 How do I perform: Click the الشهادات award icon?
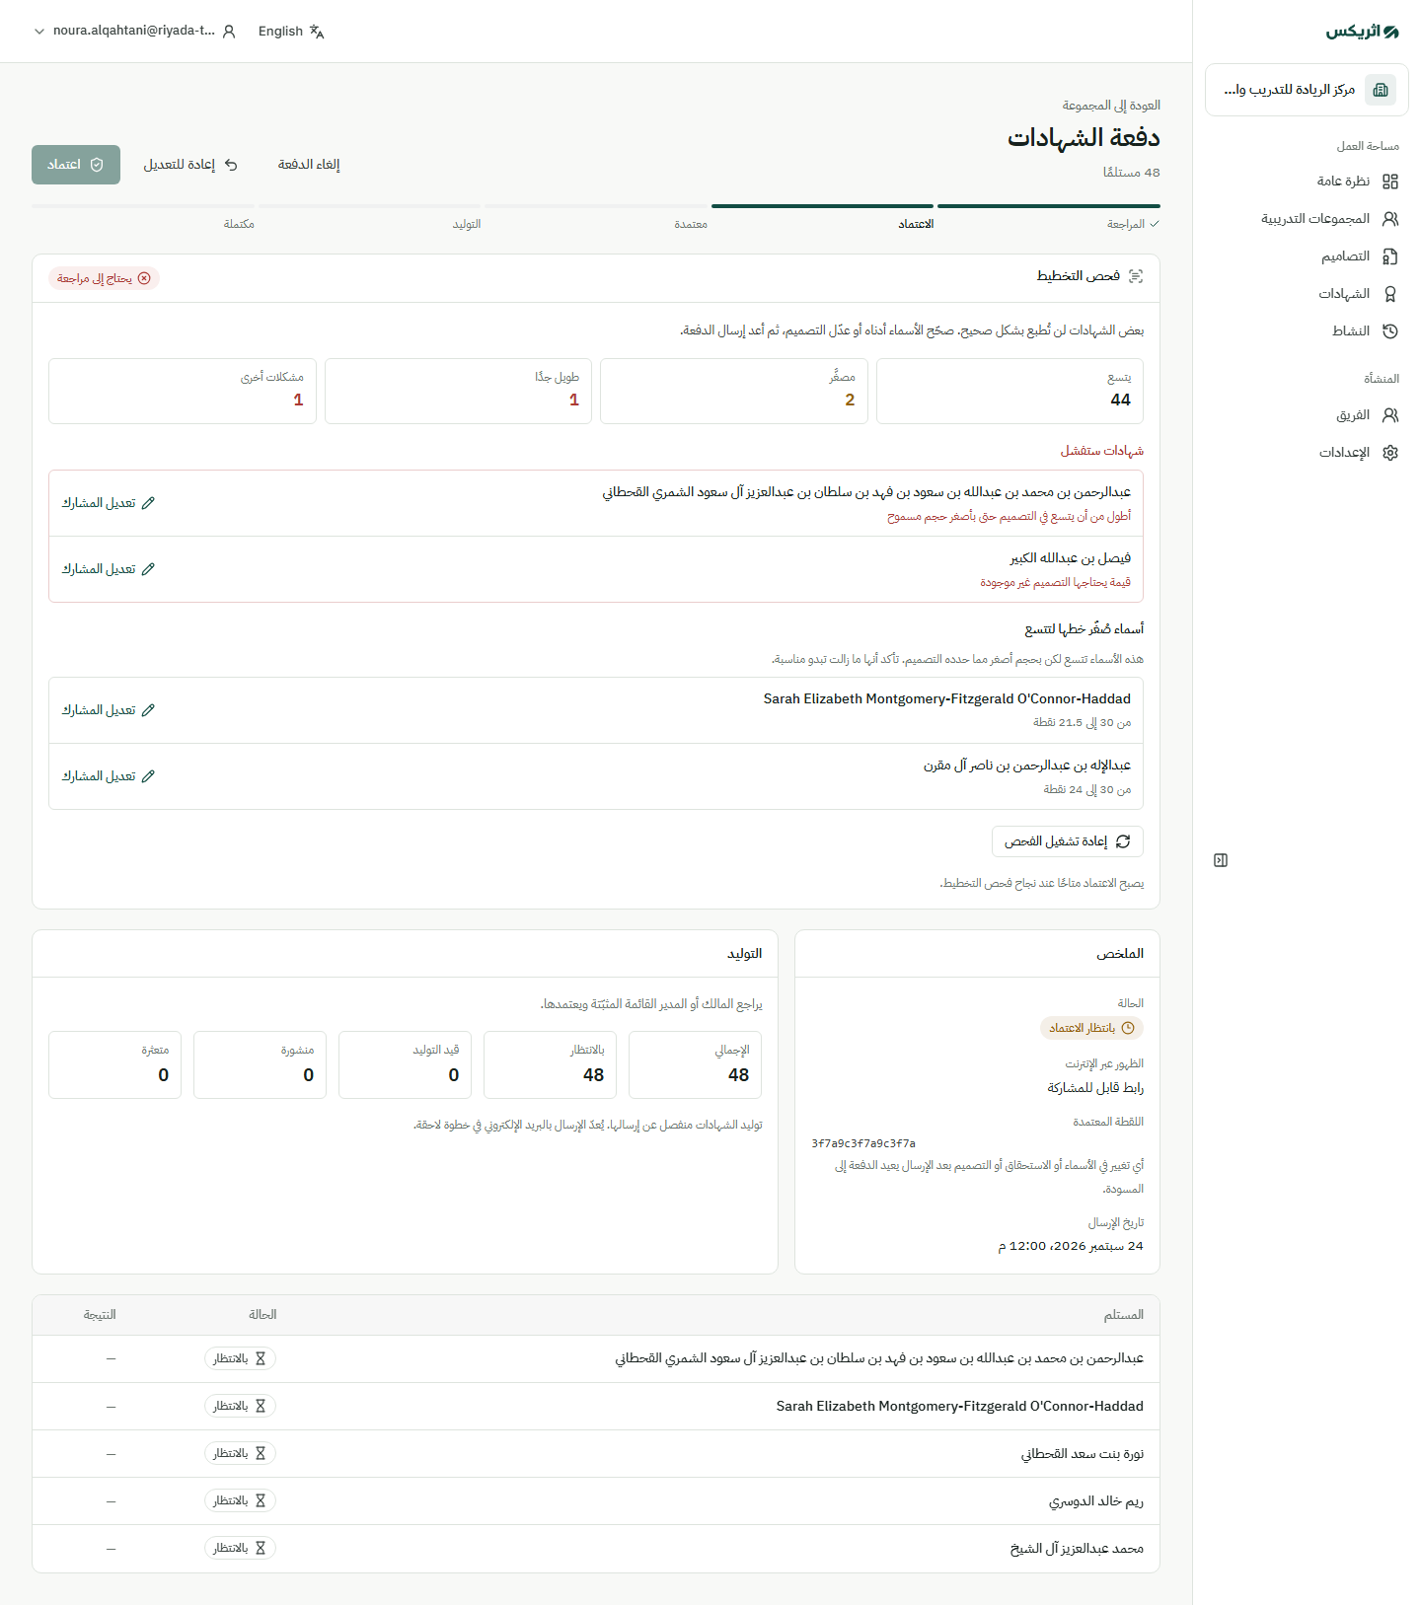coord(1390,294)
